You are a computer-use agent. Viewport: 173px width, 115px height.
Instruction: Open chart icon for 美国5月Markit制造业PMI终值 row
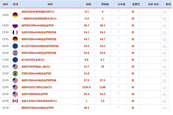point(164,80)
